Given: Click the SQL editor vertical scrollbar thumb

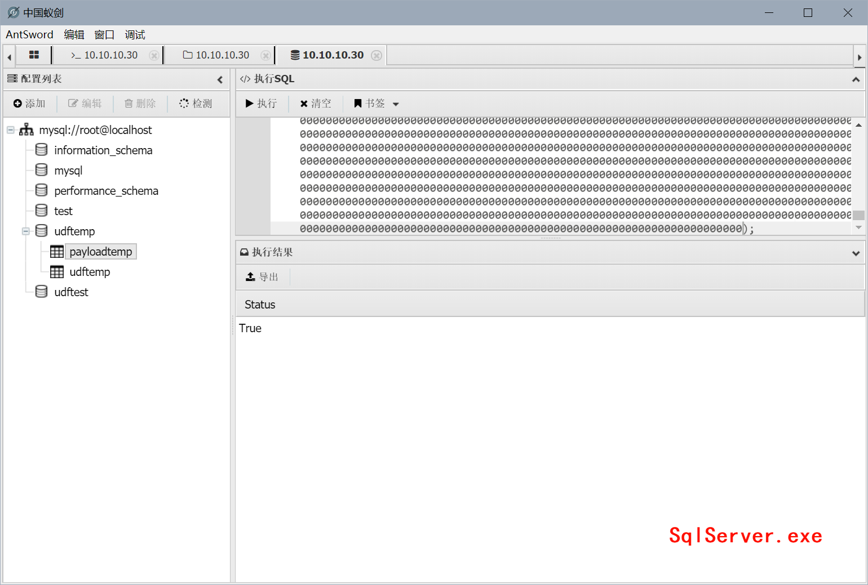Looking at the screenshot, I should click(x=858, y=215).
